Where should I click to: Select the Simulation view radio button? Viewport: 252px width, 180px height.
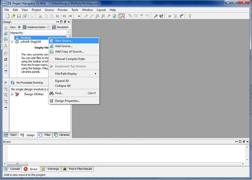click(x=49, y=27)
